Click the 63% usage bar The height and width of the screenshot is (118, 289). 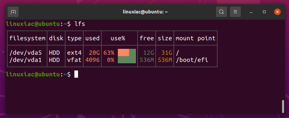[127, 52]
